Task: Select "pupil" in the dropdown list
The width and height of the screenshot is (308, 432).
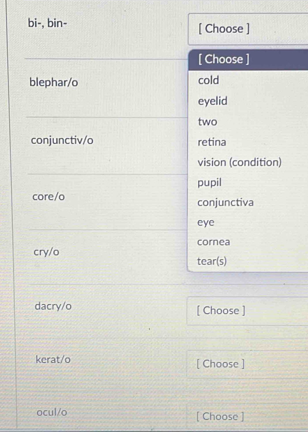Action: pyautogui.click(x=209, y=182)
